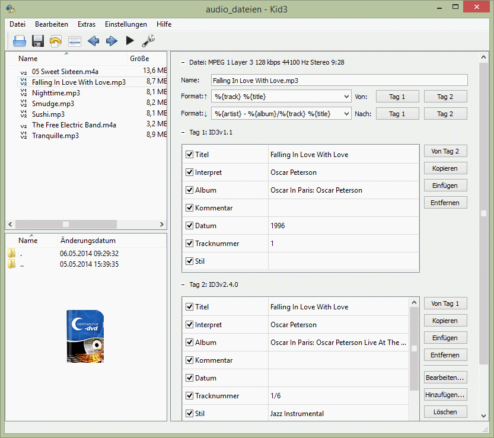Revert changes using the undo arrow icon
The width and height of the screenshot is (494, 438).
56,41
